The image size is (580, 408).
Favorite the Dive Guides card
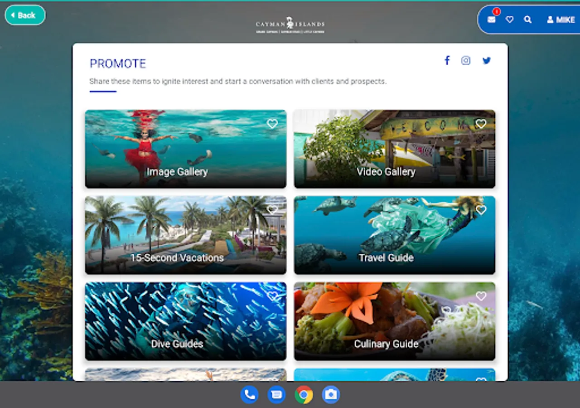tap(272, 296)
